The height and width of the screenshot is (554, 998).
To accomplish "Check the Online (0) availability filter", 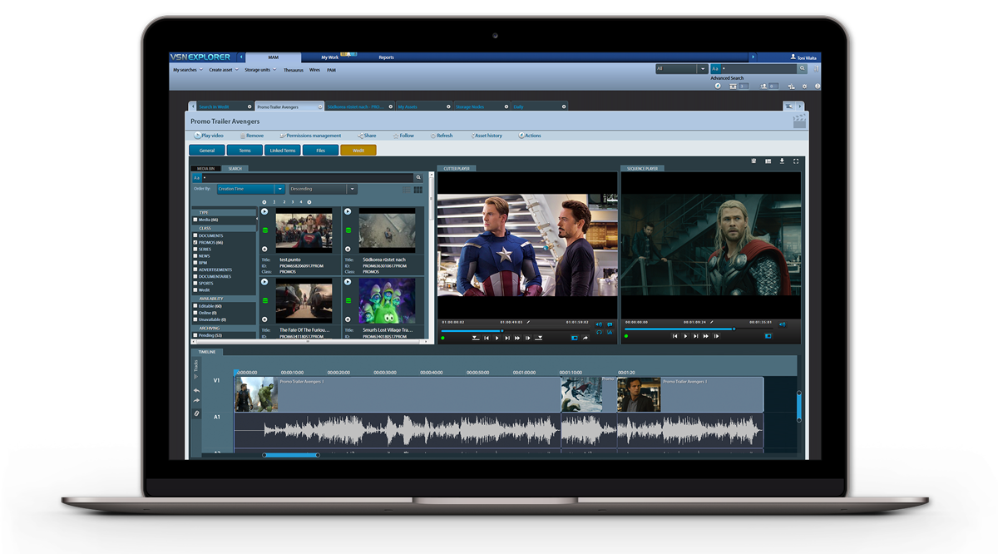I will tap(195, 313).
